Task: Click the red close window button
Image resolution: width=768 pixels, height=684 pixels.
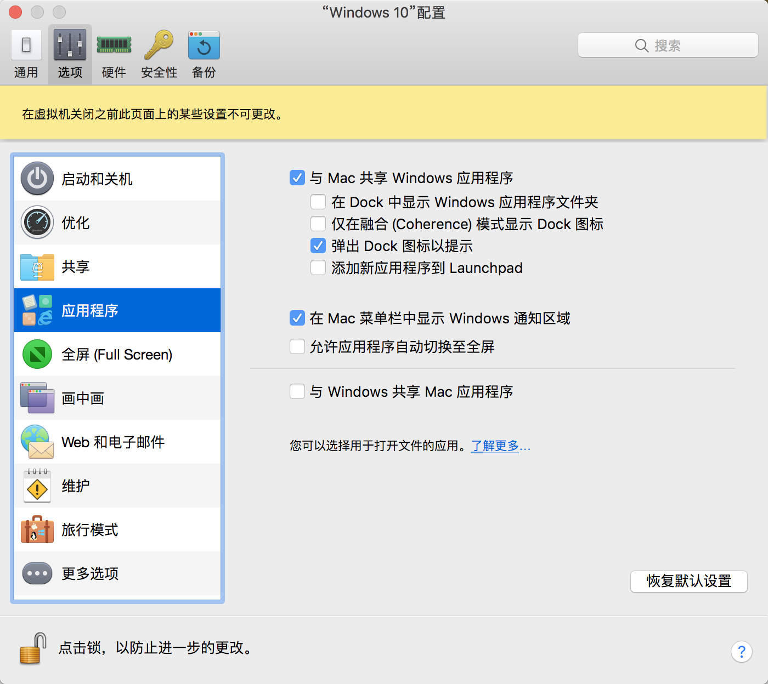Action: (15, 12)
